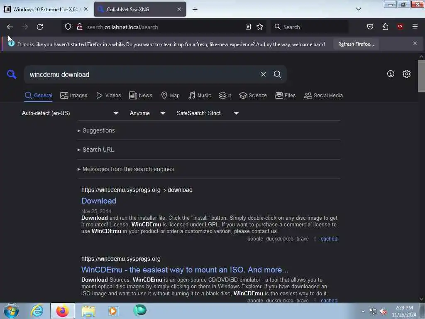Select the News search category
This screenshot has width=425, height=319.
point(140,96)
